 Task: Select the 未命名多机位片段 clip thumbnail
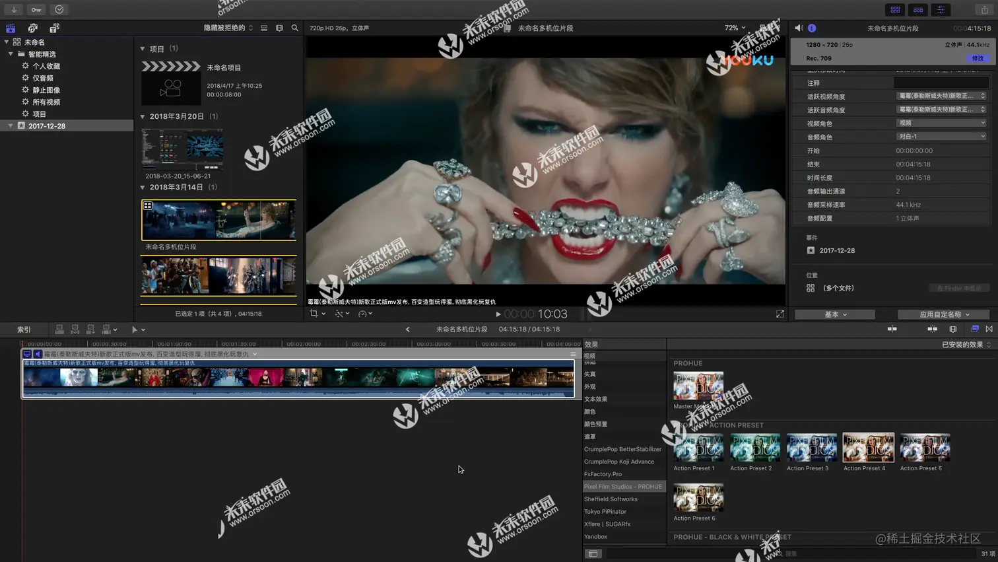click(x=219, y=221)
